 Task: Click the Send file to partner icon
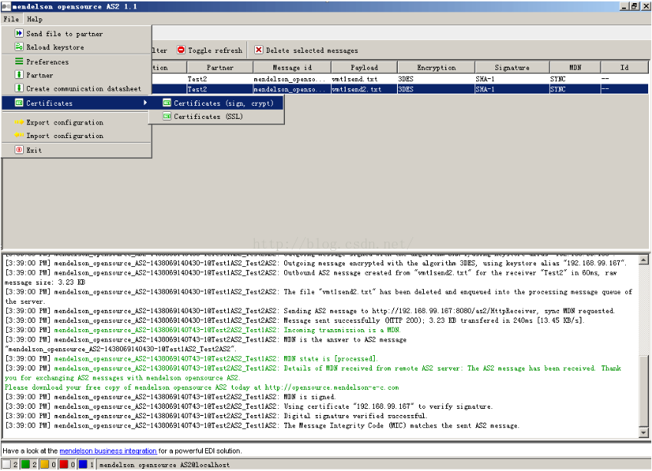click(18, 33)
